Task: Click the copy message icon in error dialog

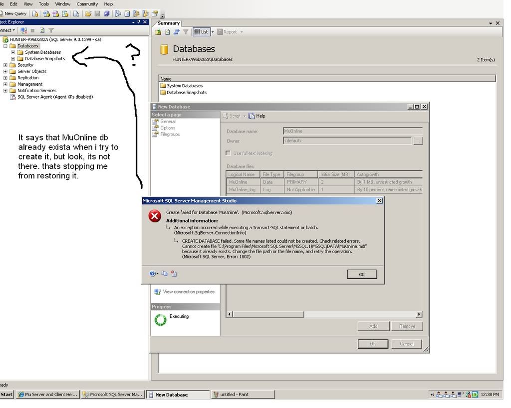Action: pos(165,273)
